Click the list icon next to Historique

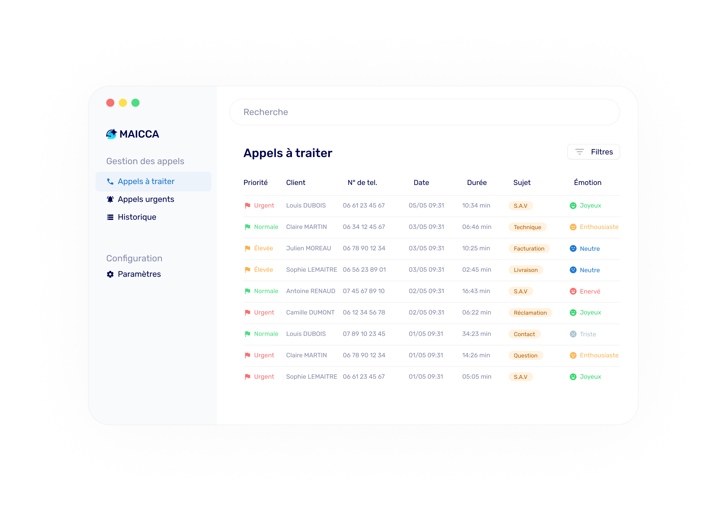tap(110, 217)
